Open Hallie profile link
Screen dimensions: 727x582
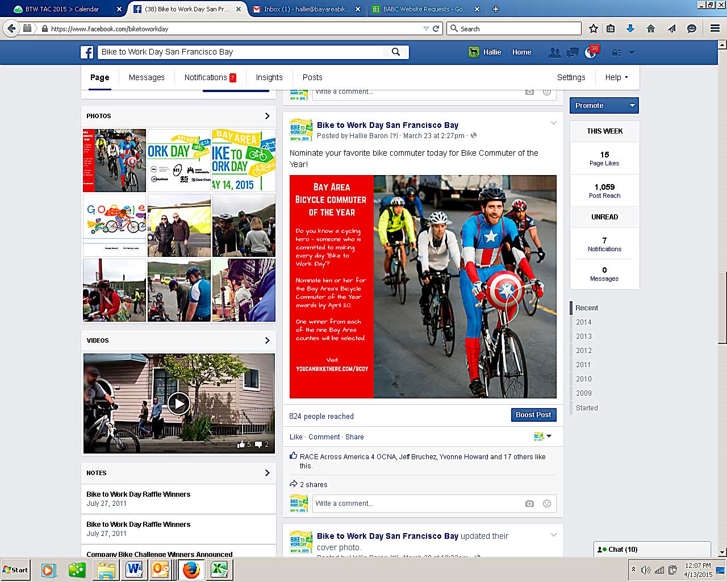tap(485, 52)
